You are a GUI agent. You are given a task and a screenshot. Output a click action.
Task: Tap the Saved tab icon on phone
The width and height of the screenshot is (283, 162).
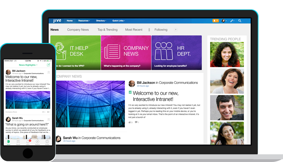click(18, 142)
